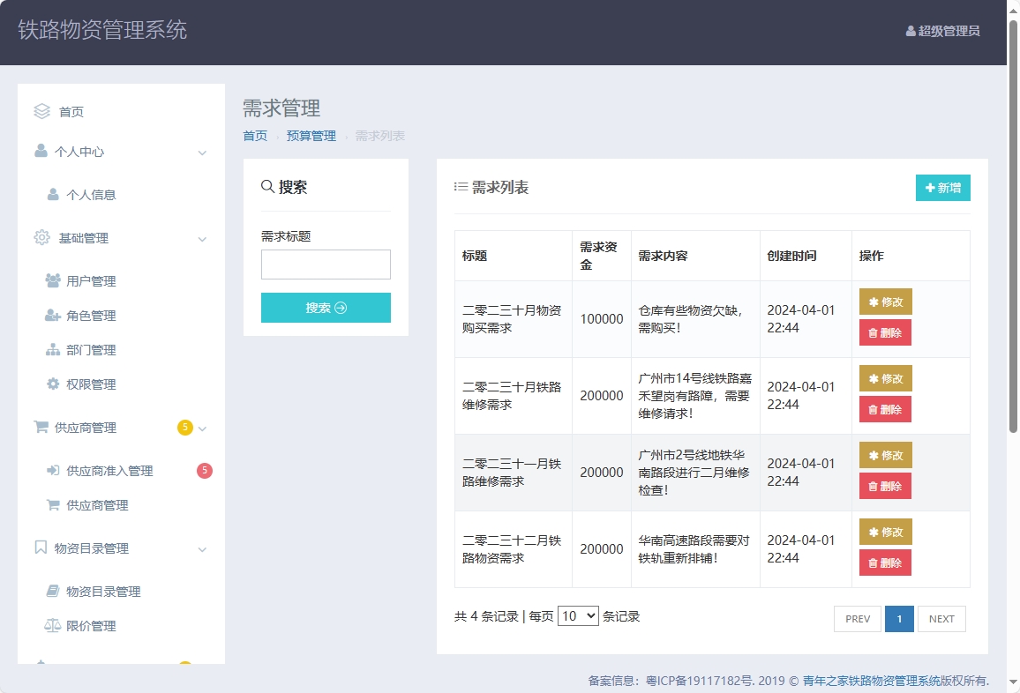Click the 限价管理 scales icon

tap(53, 625)
